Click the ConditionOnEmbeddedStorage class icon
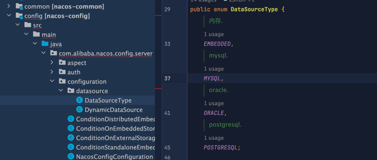 (x=71, y=128)
